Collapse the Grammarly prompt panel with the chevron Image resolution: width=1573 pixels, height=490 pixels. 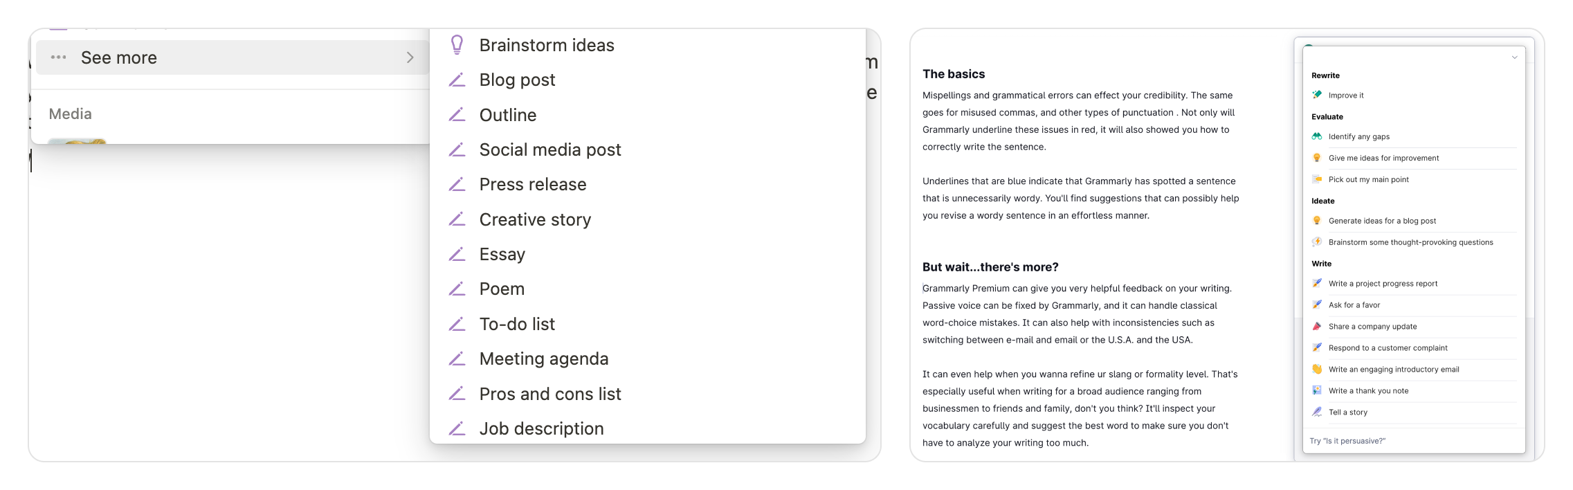1514,57
